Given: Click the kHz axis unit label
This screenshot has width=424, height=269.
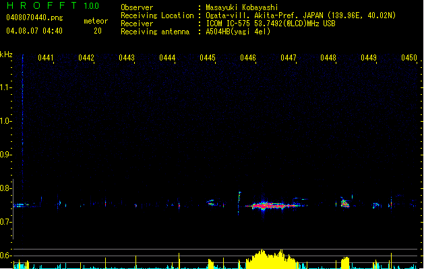Looking at the screenshot, I should [x=6, y=54].
